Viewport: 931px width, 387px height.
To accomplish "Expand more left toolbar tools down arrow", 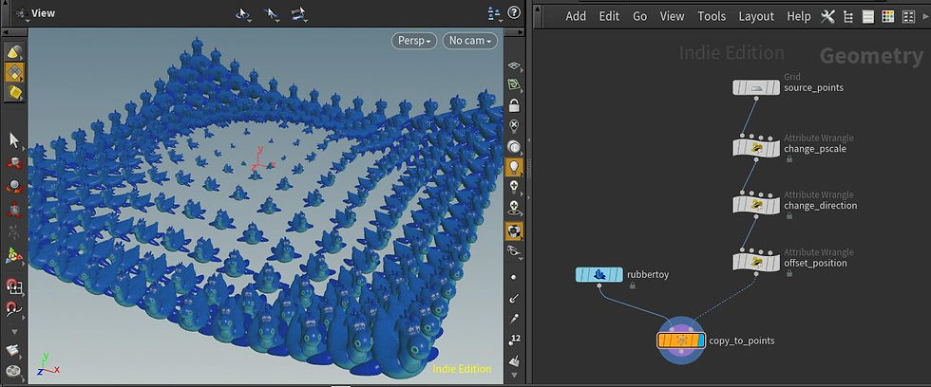I will [14, 331].
